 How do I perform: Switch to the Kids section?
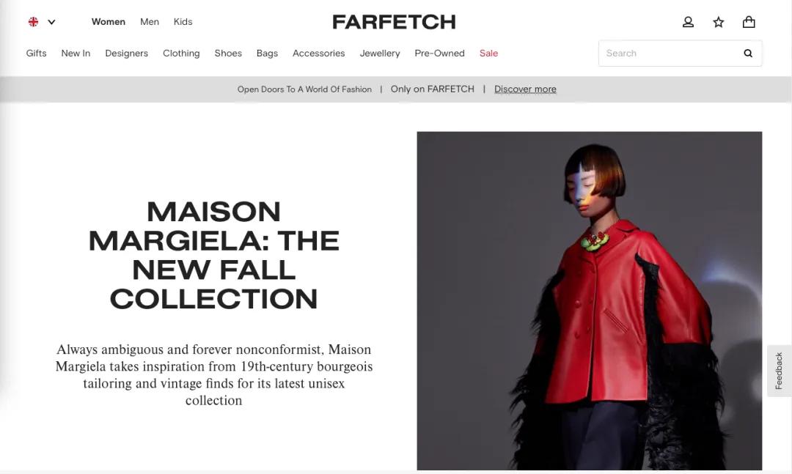[183, 22]
